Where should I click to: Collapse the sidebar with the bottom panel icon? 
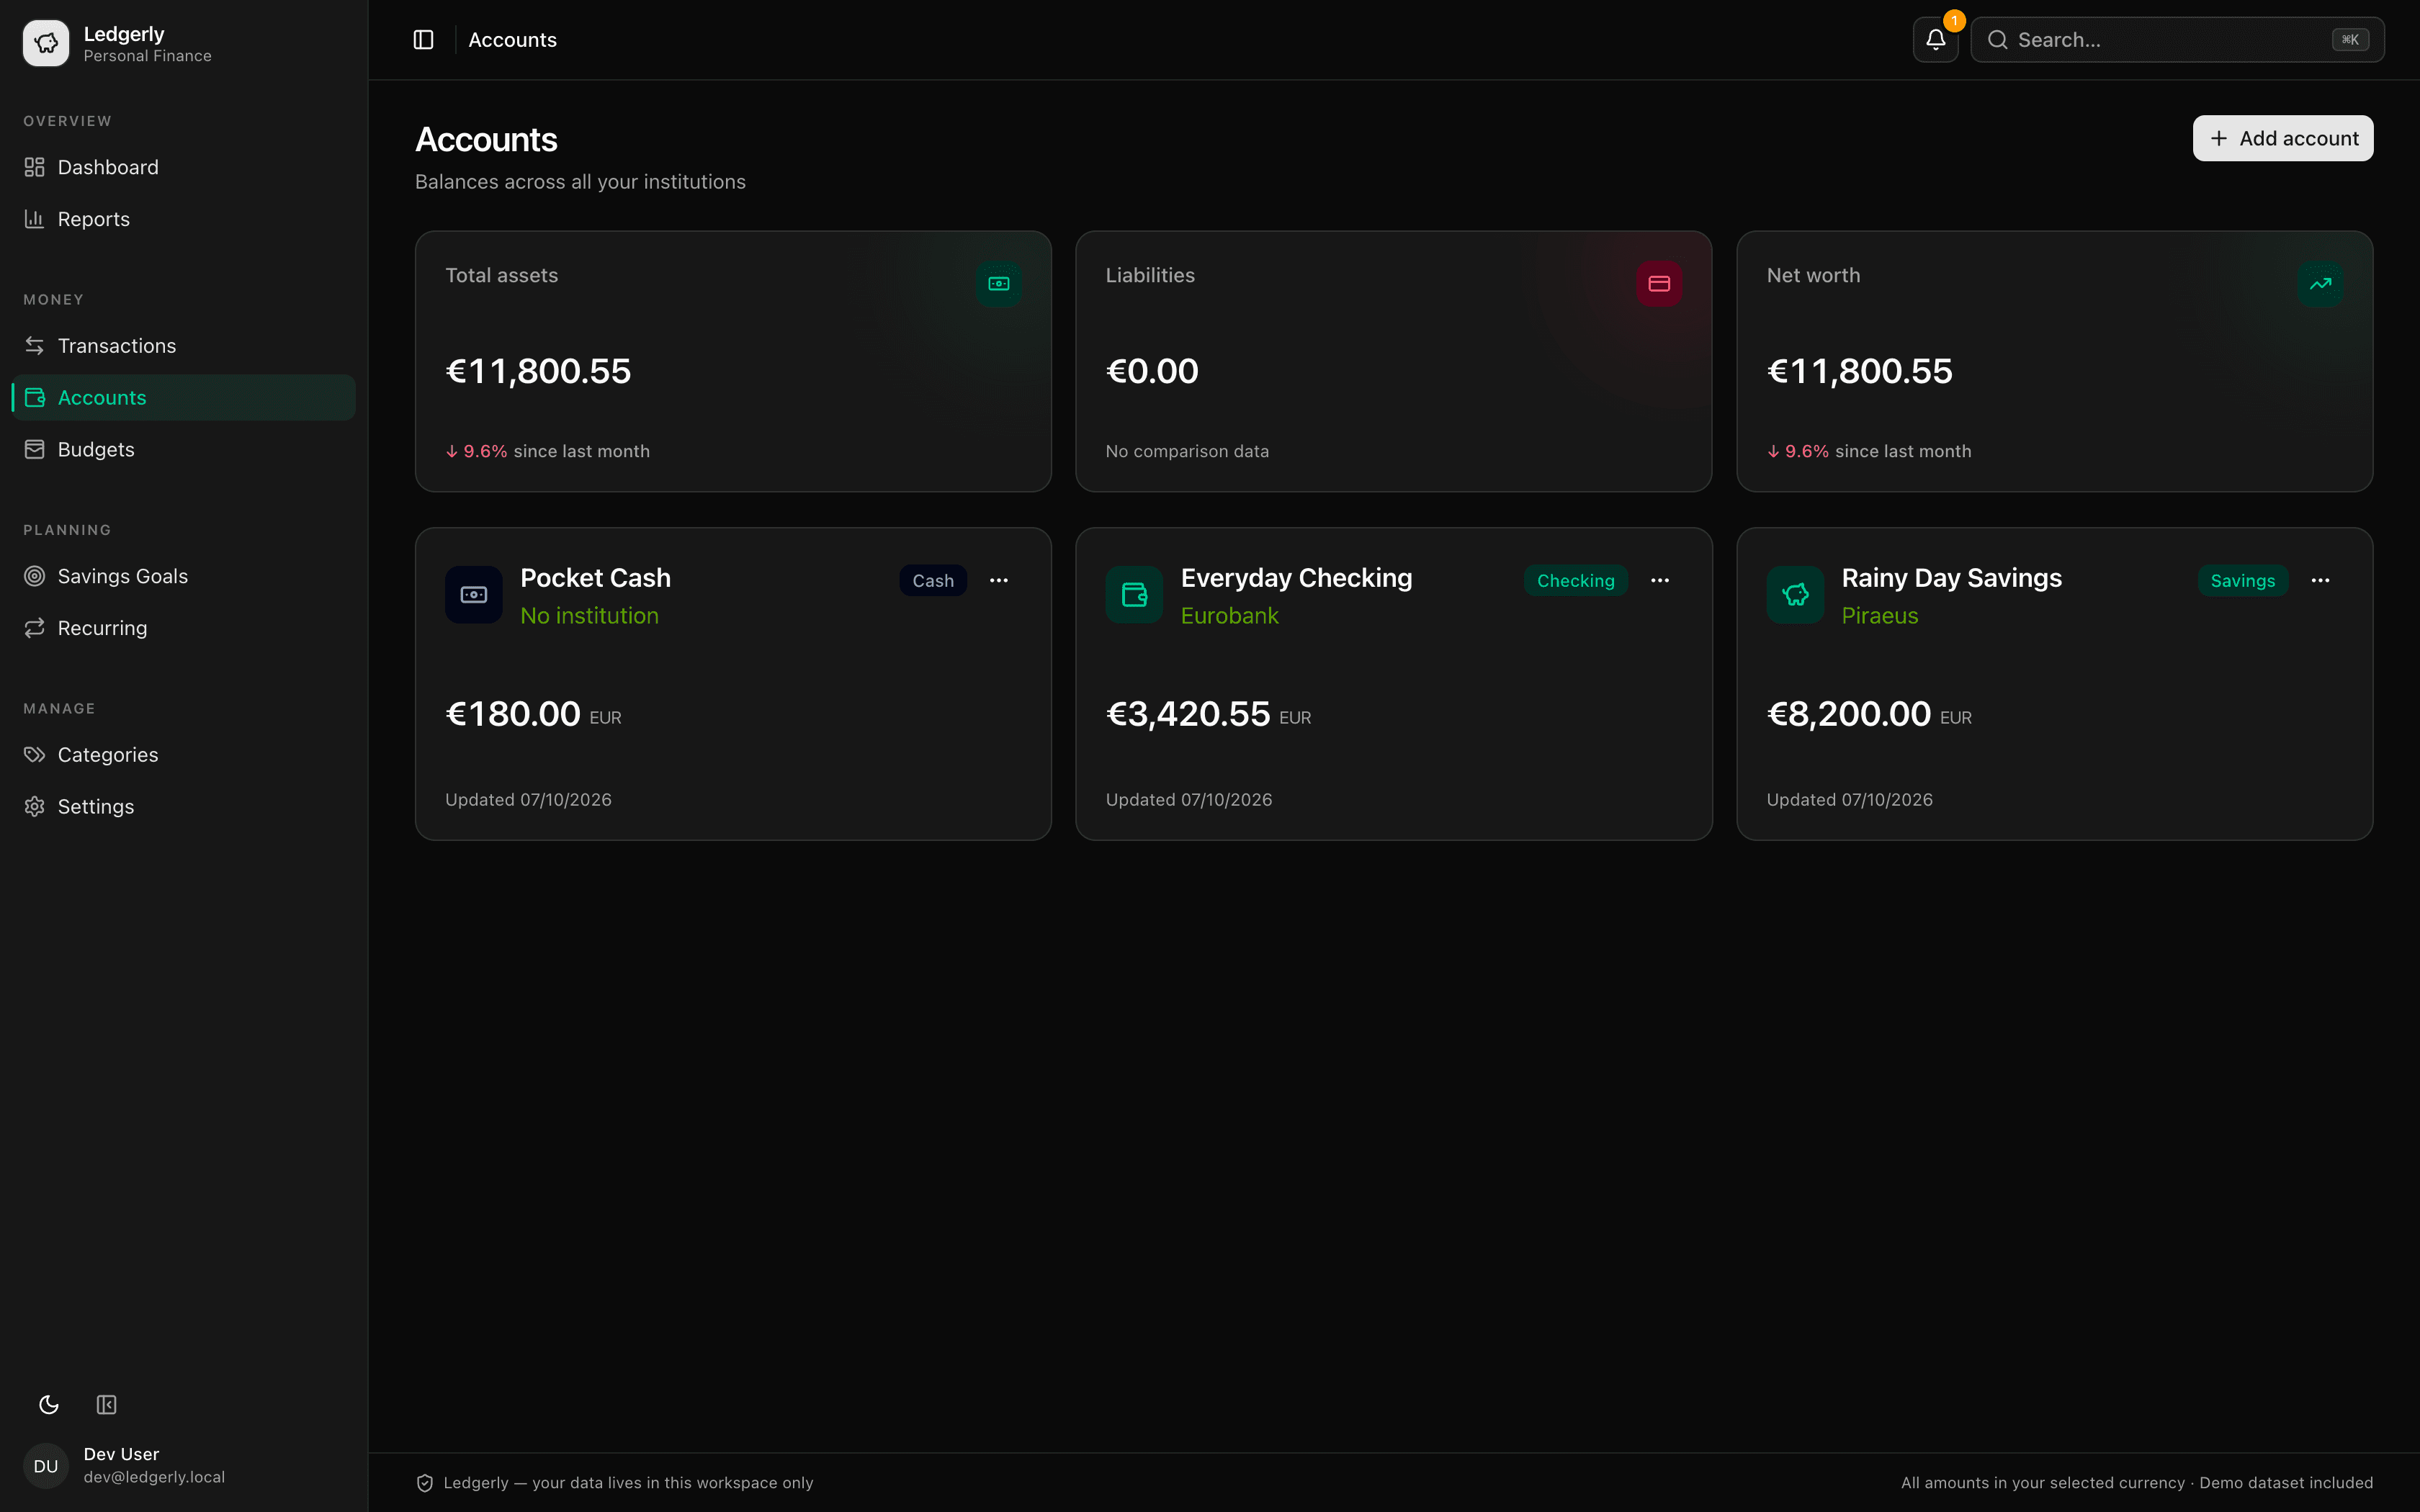[107, 1405]
